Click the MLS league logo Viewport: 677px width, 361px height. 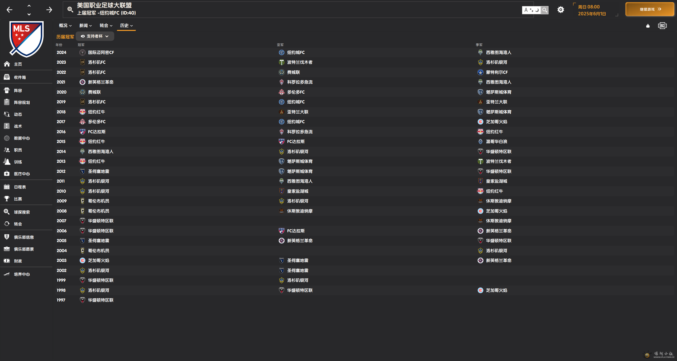coord(26,39)
